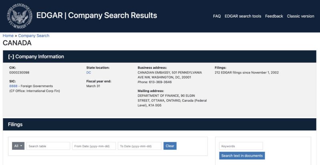
Task: Focus the Search table field
Action: 48,146
